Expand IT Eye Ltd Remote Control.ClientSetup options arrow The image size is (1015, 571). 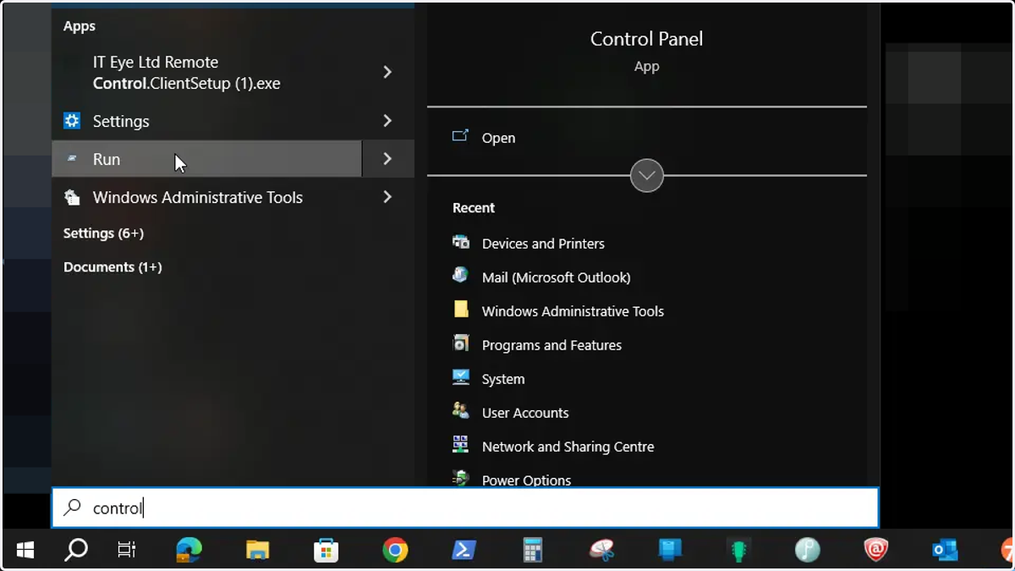click(x=387, y=72)
